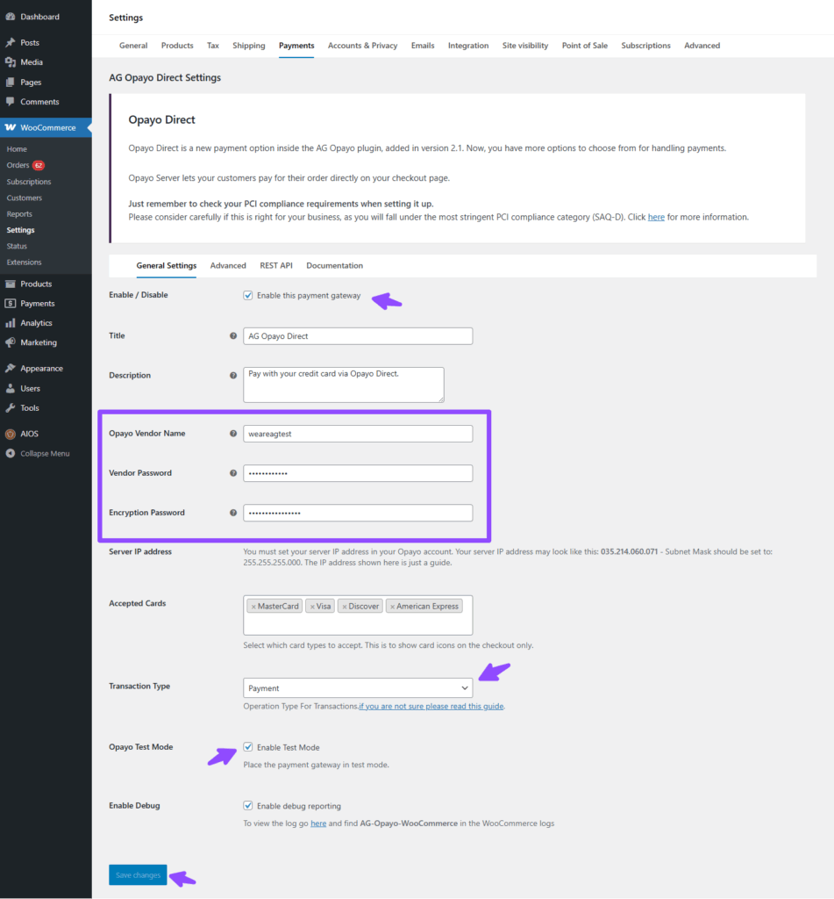
Task: Open Media library icon in sidebar
Action: pos(11,62)
